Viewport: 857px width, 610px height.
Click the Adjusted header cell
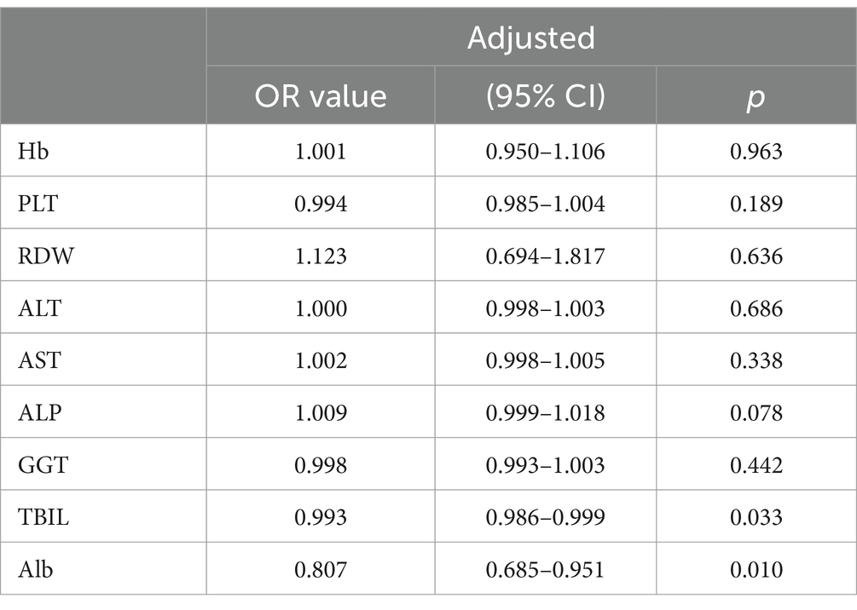point(531,37)
